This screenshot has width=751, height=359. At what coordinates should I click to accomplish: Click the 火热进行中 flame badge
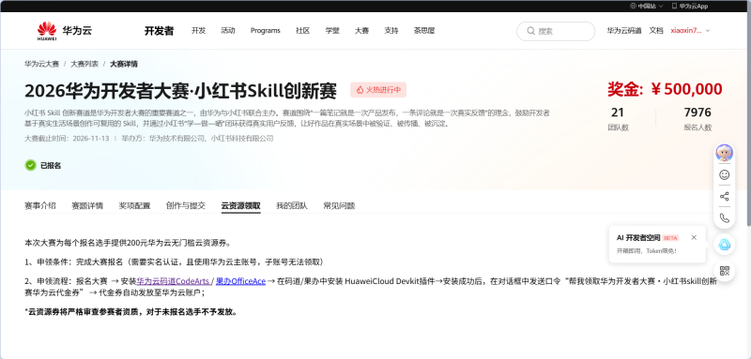point(378,90)
